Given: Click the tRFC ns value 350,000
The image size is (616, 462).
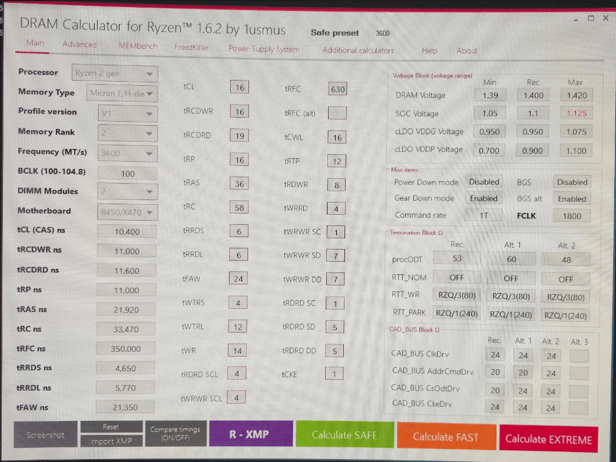Looking at the screenshot, I should point(125,348).
